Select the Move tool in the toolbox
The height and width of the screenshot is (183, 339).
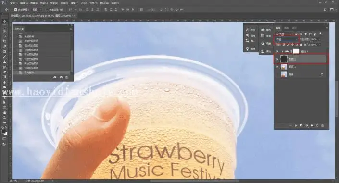click(x=4, y=21)
